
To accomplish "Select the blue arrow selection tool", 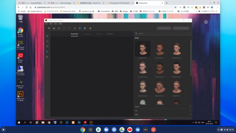I will pyautogui.click(x=47, y=52).
